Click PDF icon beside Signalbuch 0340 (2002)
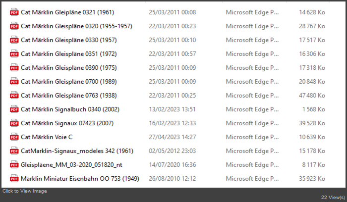This screenshot has width=347, height=202. (x=14, y=109)
